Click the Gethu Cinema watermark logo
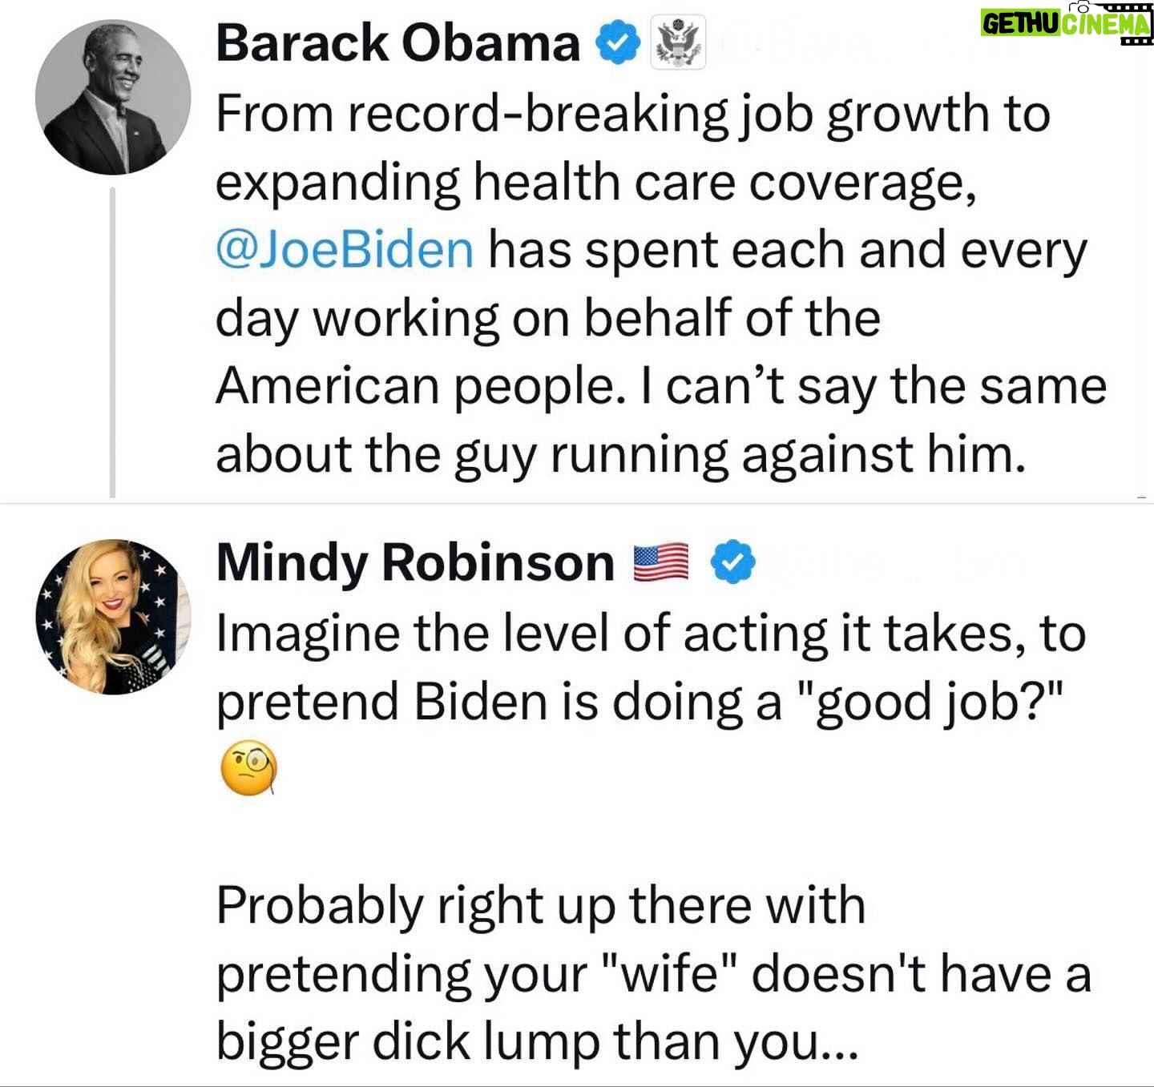 [x=1065, y=24]
